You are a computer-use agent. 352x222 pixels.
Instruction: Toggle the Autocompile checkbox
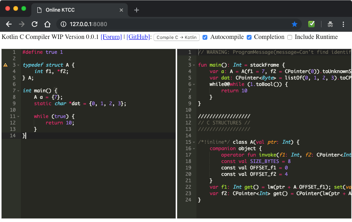point(205,37)
